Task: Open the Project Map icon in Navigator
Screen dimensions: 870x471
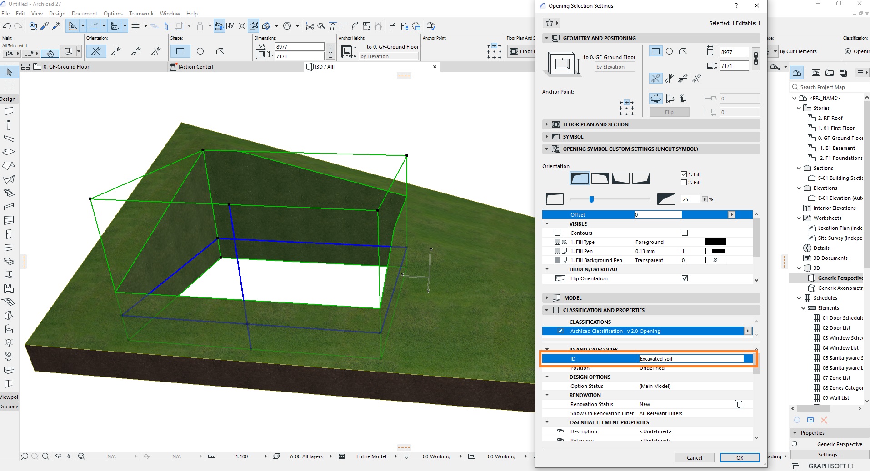Action: 797,73
